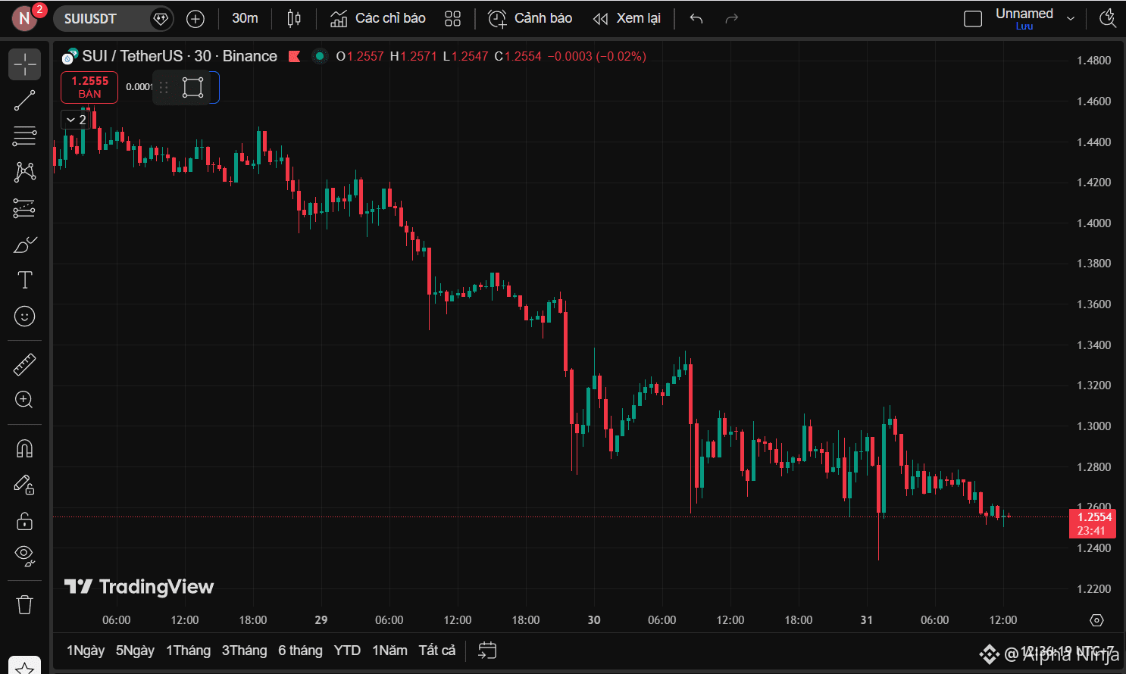Toggle stay in drawing mode pencil
The image size is (1126, 674).
click(24, 485)
